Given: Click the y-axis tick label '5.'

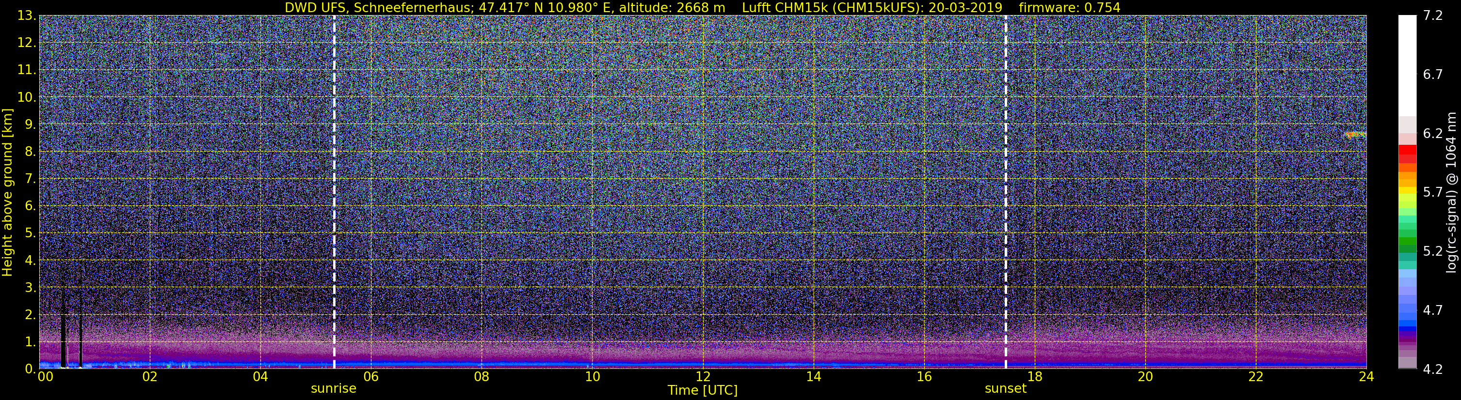Looking at the screenshot, I should [31, 233].
